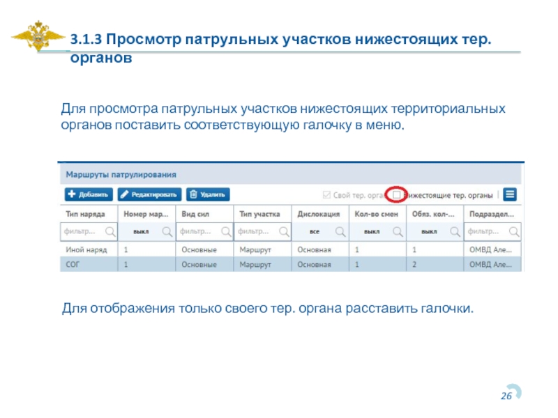This screenshot has width=558, height=418.
Task: Click the Маршруты патрулирования panel title
Action: click(x=121, y=175)
